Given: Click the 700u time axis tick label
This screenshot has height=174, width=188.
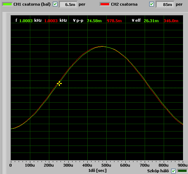Looking at the screenshot, I should pyautogui.click(x=145, y=165).
